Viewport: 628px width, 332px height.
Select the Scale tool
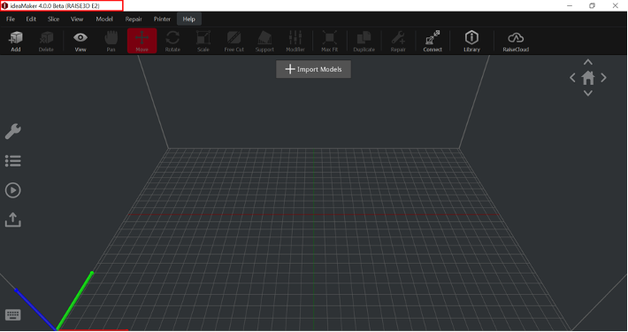tap(203, 41)
